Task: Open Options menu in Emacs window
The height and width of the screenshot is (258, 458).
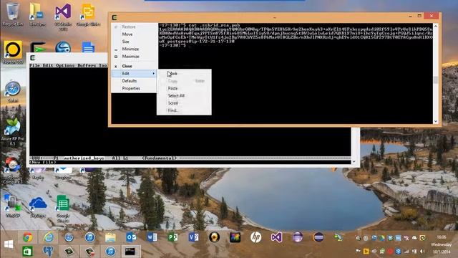Action: [x=65, y=65]
